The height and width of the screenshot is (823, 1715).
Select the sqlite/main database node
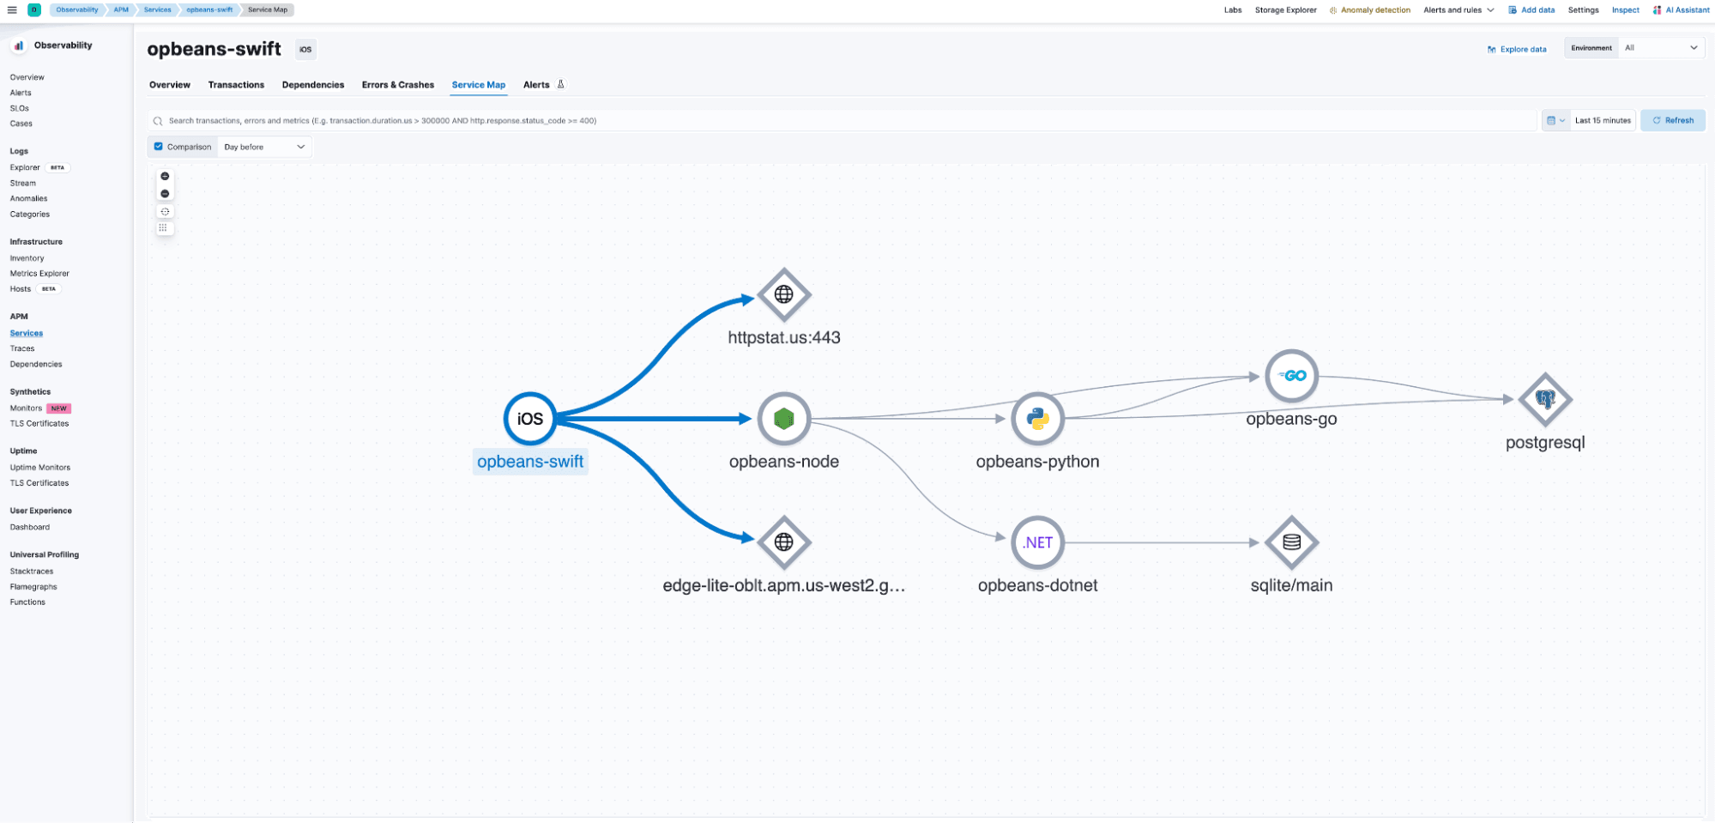click(1291, 542)
